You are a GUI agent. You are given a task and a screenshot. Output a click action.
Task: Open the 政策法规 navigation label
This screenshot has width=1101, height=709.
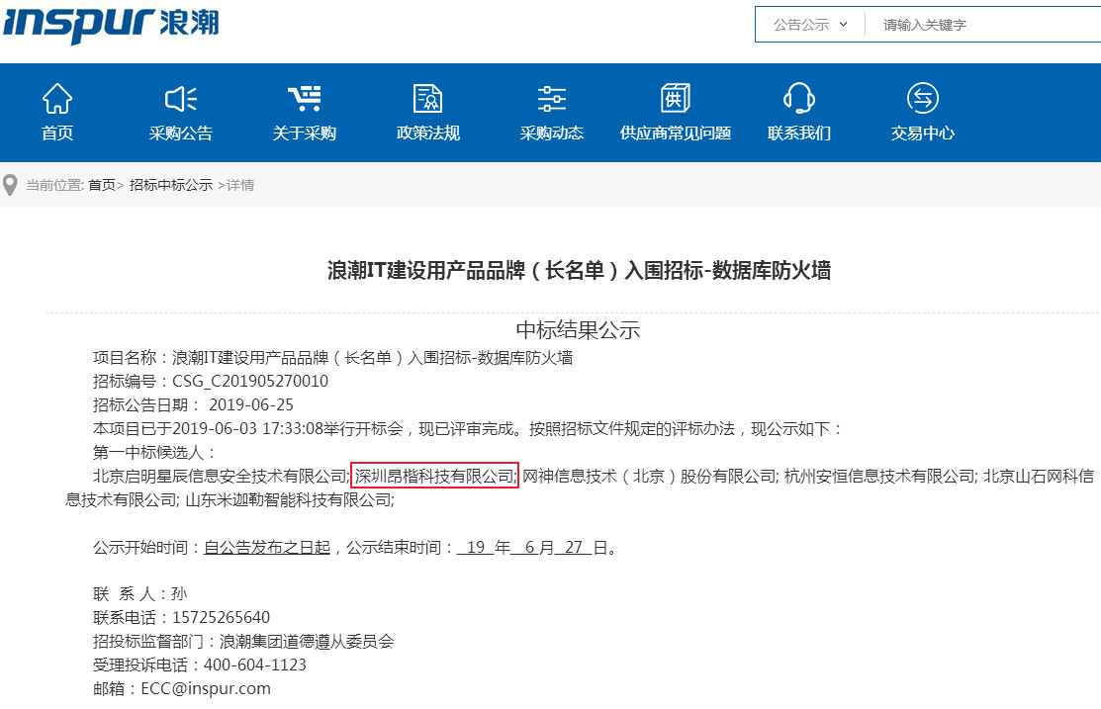tap(427, 133)
